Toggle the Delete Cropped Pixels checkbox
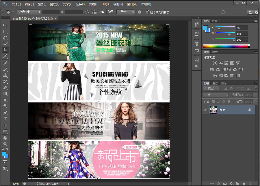The image size is (260, 186). [148, 12]
